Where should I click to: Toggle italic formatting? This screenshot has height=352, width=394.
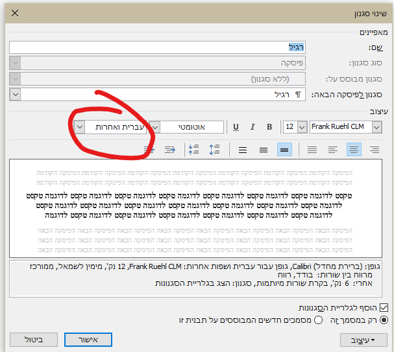[x=252, y=127]
